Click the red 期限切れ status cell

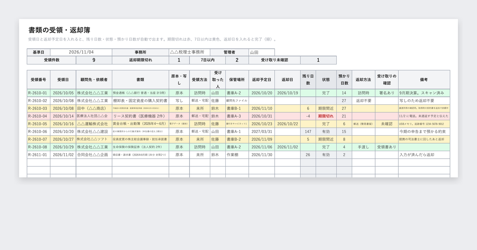tap(326, 116)
